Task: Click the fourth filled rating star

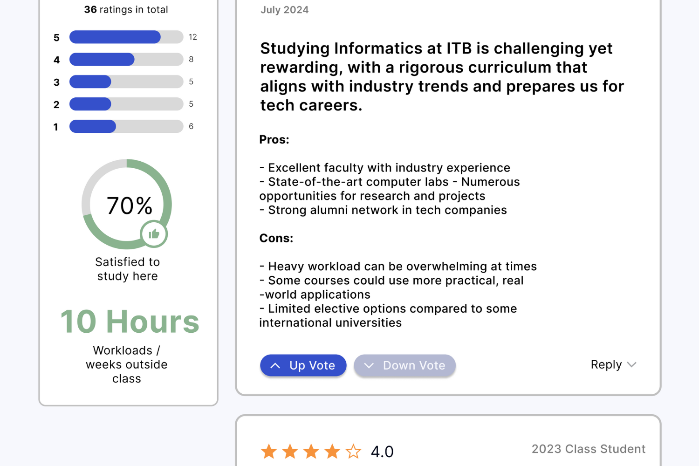Action: click(332, 451)
